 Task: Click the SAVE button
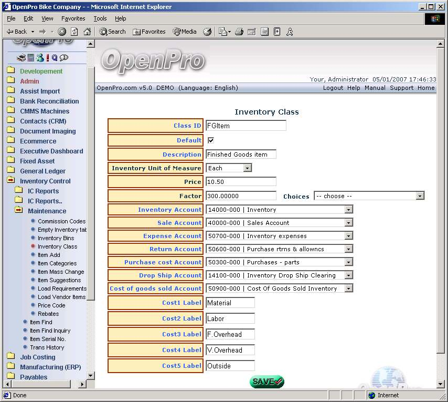[x=267, y=382]
